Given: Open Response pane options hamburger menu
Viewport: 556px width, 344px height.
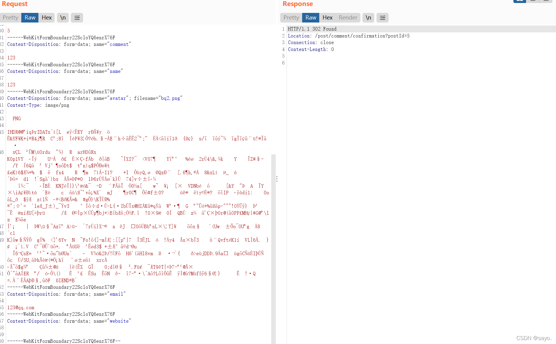Looking at the screenshot, I should pos(382,18).
